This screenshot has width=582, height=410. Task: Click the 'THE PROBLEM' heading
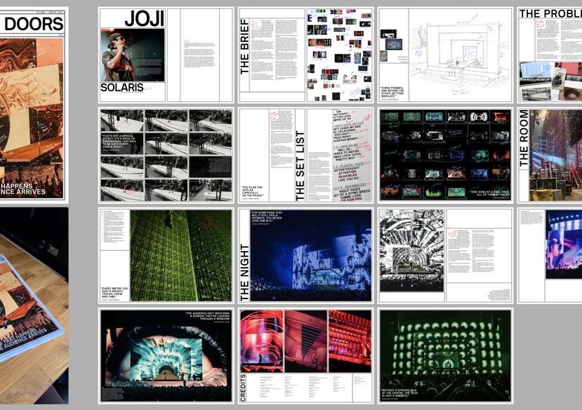coord(550,14)
